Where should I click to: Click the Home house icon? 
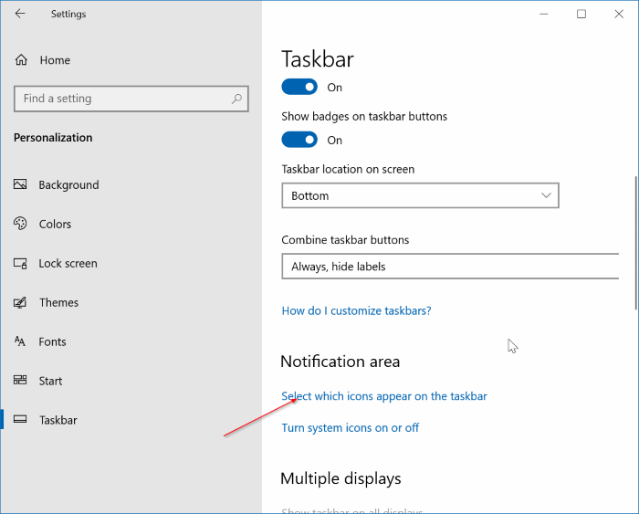point(21,60)
